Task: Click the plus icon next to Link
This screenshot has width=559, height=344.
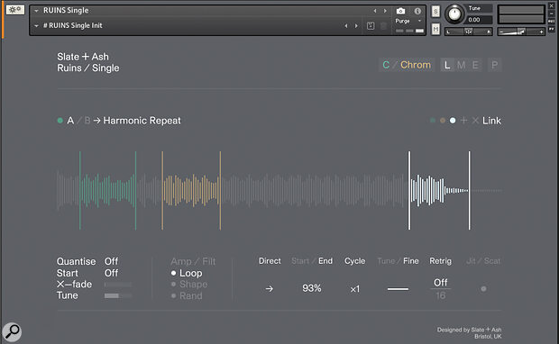Action: (463, 121)
